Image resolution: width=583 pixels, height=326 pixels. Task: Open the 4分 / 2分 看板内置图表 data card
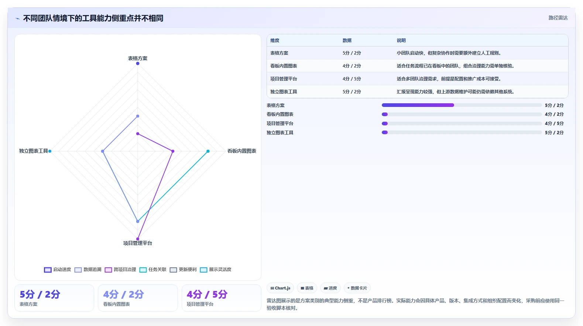tap(138, 298)
